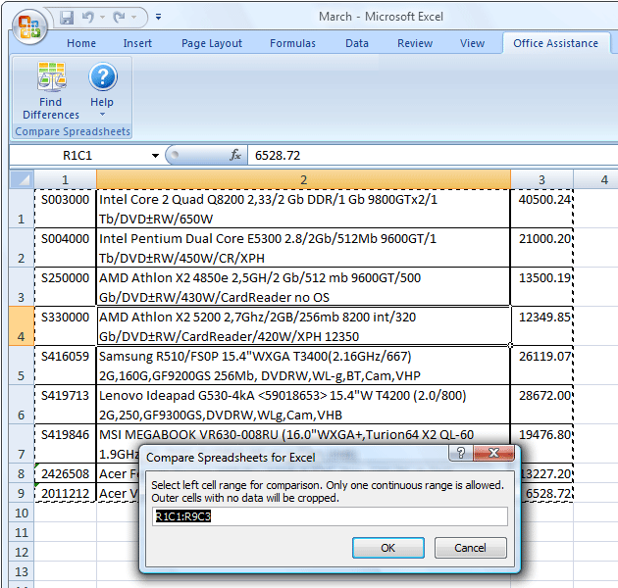The width and height of the screenshot is (618, 588).
Task: Click cell S419713
Action: tap(66, 405)
